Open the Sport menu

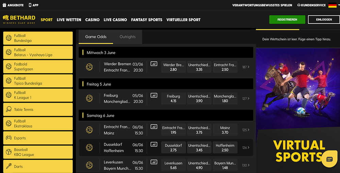tap(47, 20)
